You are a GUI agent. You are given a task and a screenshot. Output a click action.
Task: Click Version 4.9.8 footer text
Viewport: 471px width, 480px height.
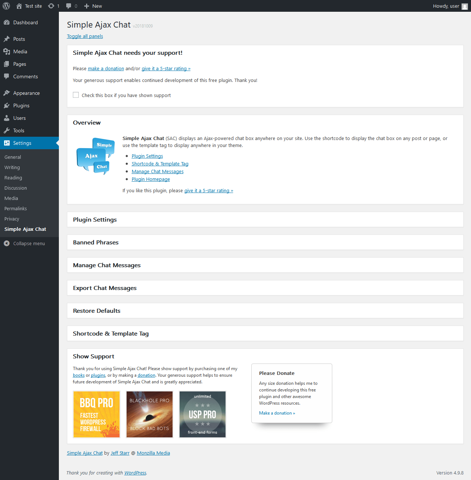pyautogui.click(x=450, y=473)
